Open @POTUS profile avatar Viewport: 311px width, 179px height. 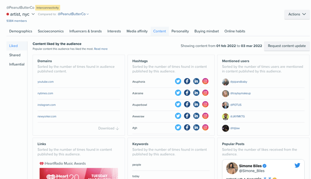(x=225, y=105)
